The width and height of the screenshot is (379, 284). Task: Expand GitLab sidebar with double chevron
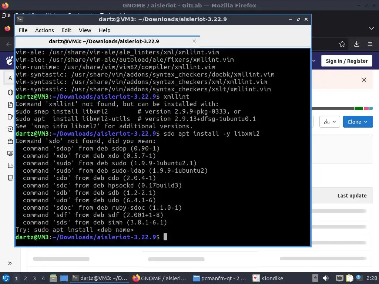tap(10, 263)
